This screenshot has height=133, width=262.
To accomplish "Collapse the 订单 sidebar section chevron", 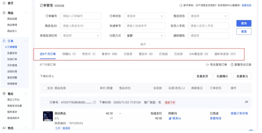I will [x=26, y=41].
